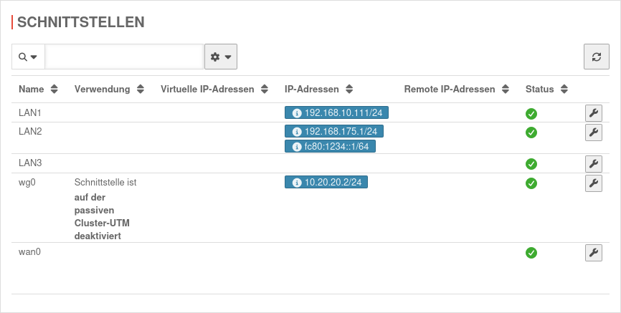Select the wg0 interface name

coord(27,183)
